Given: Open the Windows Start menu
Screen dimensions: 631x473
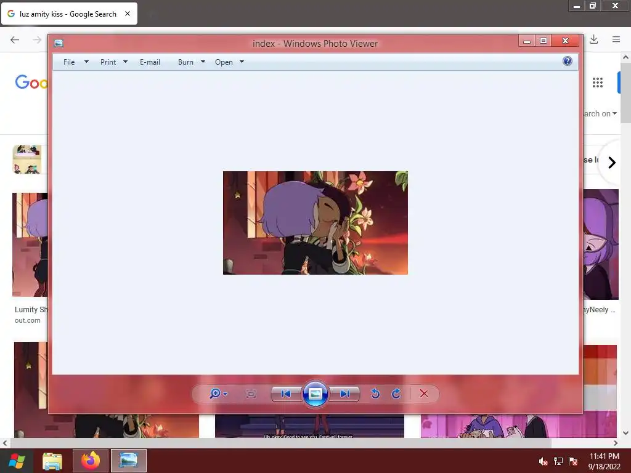Looking at the screenshot, I should (17, 461).
